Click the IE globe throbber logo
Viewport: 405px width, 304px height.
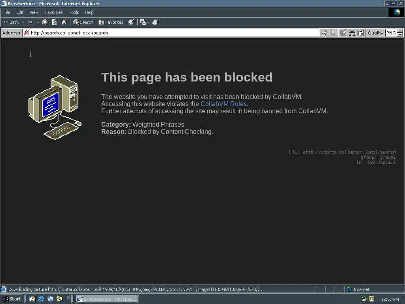[x=396, y=13]
